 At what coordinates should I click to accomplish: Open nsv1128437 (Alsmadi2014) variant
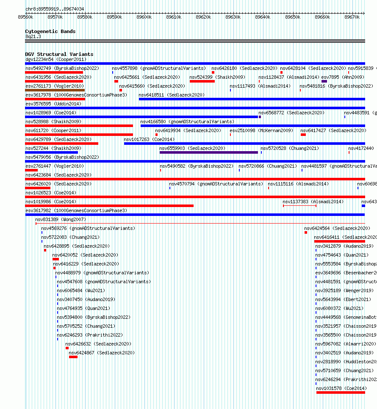pos(289,77)
